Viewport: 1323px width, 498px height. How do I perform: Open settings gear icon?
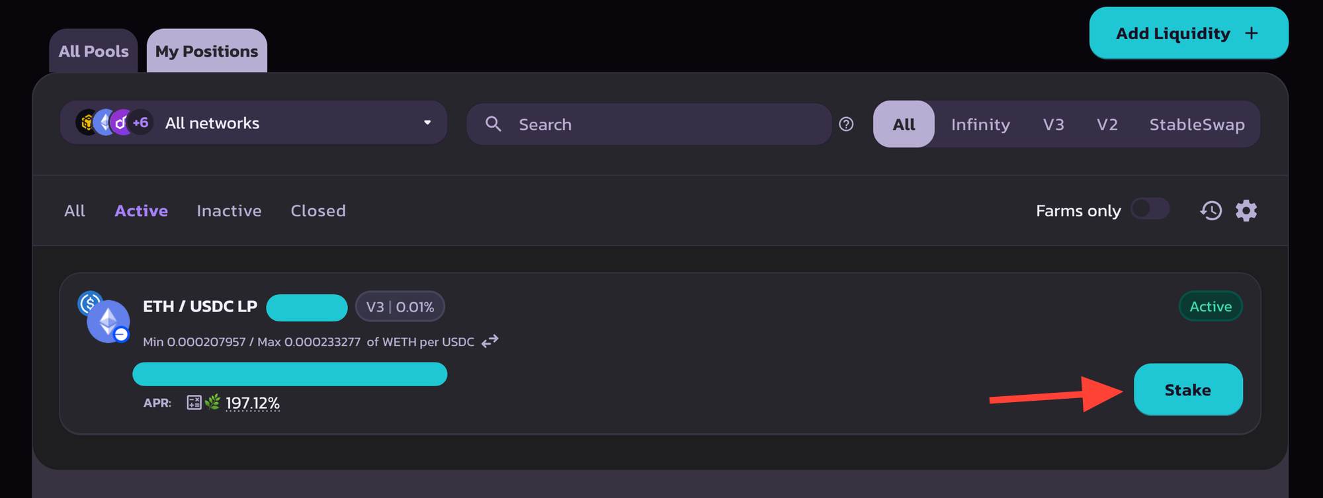1246,211
